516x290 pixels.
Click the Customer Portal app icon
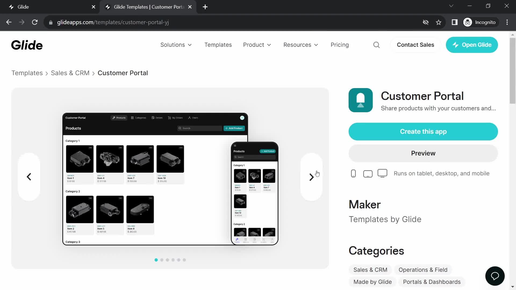[x=361, y=100]
